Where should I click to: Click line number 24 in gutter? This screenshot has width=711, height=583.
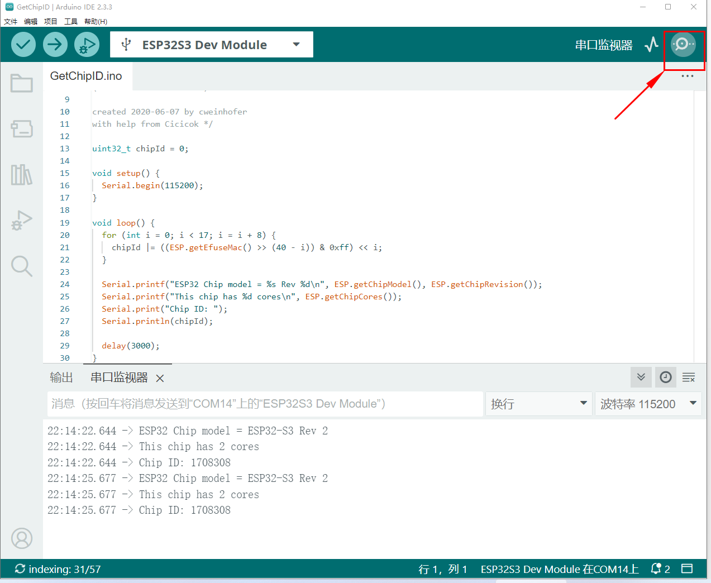point(65,284)
